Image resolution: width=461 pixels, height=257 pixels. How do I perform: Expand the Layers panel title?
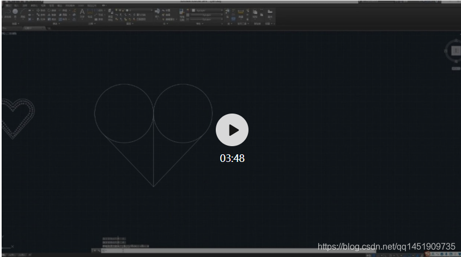129,24
